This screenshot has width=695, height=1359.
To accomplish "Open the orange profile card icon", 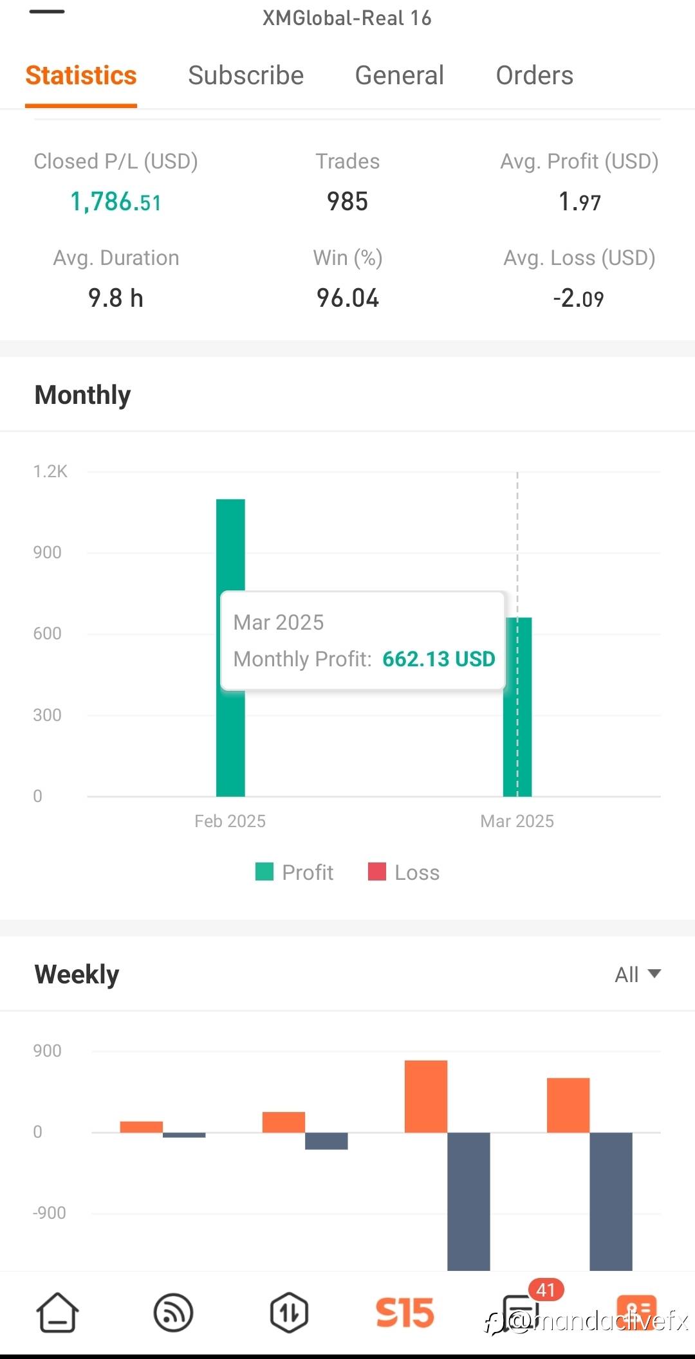I will coord(636,1311).
